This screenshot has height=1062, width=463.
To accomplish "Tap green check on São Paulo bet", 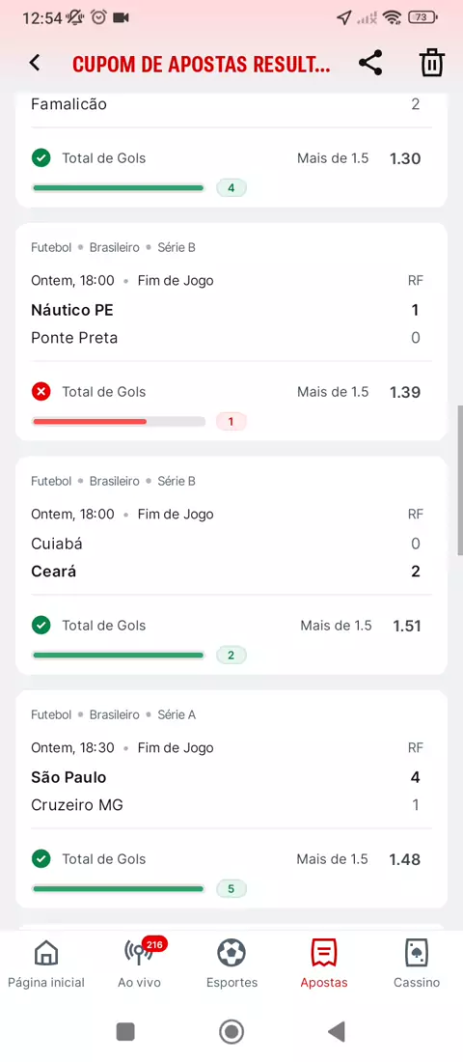I will coord(41,859).
